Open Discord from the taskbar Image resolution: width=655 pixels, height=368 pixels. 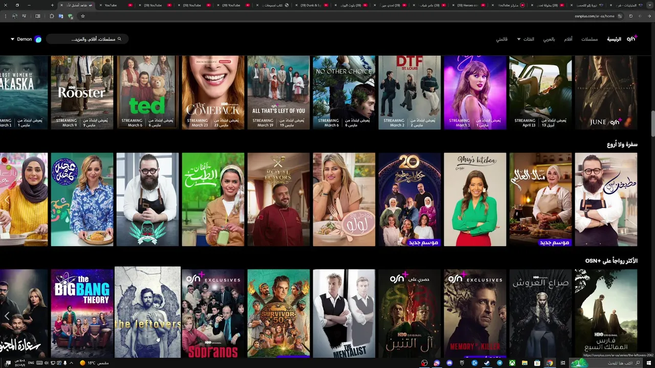pyautogui.click(x=449, y=363)
